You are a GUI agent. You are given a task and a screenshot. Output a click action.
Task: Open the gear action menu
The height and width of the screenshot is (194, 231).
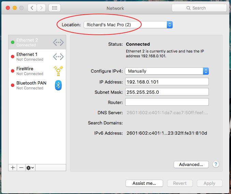pyautogui.click(x=30, y=168)
